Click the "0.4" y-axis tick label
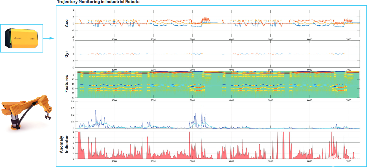 point(72,101)
